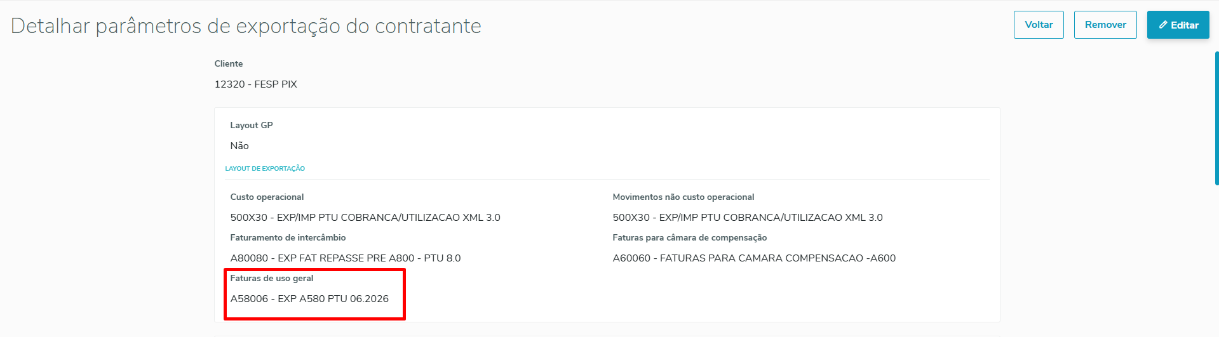Click the page title 'Detalhar parâmetros de exportação do contratante'
This screenshot has width=1219, height=337.
click(x=246, y=26)
